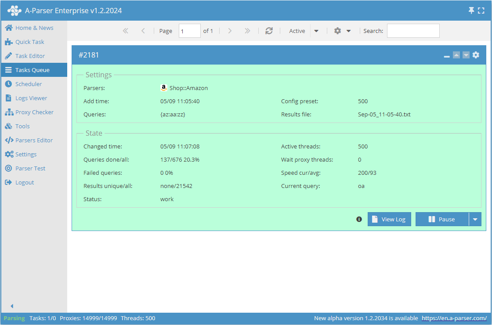Open the Scheduler menu item
This screenshot has height=325, width=492.
[x=29, y=84]
